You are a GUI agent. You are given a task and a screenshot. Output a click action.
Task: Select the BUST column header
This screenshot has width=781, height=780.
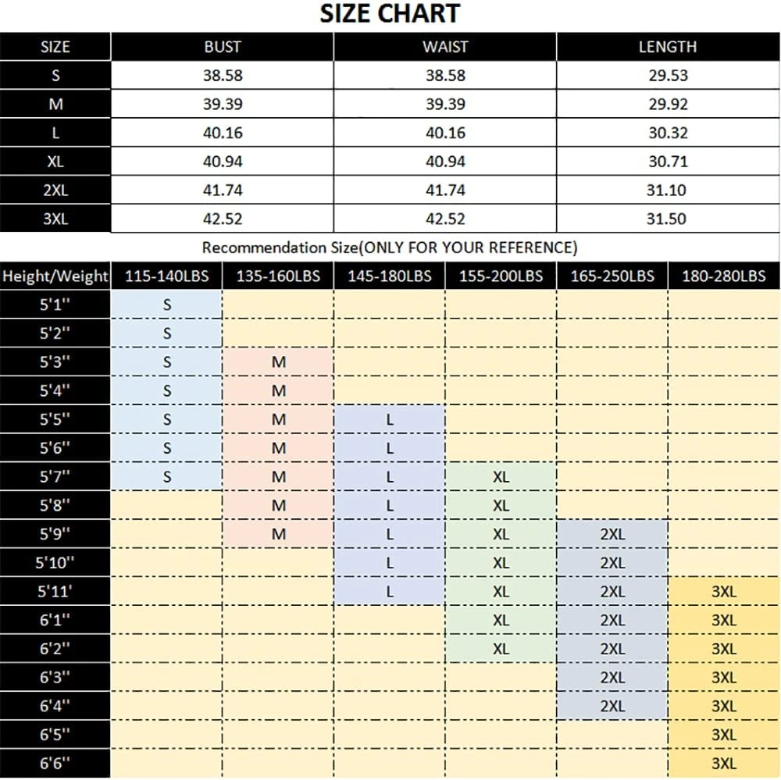coord(222,47)
